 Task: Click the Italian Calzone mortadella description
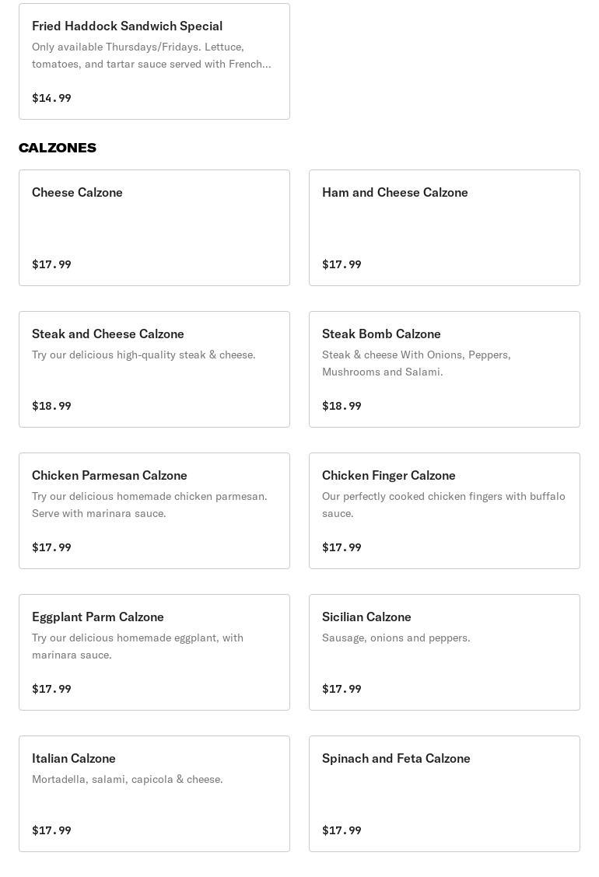128,779
